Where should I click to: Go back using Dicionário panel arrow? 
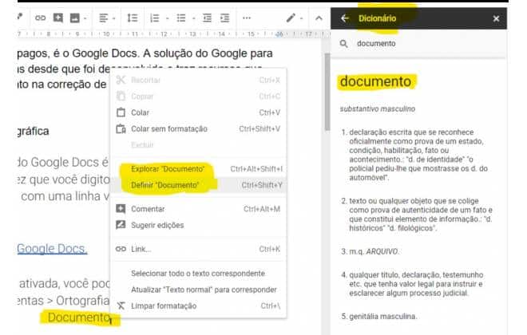pyautogui.click(x=344, y=18)
